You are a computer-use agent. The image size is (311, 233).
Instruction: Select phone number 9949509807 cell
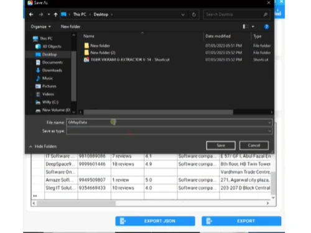[x=95, y=180]
